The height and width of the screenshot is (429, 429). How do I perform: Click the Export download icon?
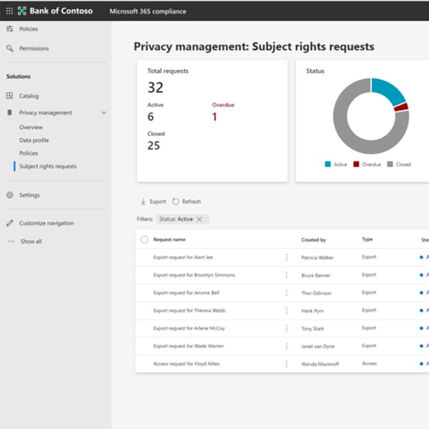(143, 202)
